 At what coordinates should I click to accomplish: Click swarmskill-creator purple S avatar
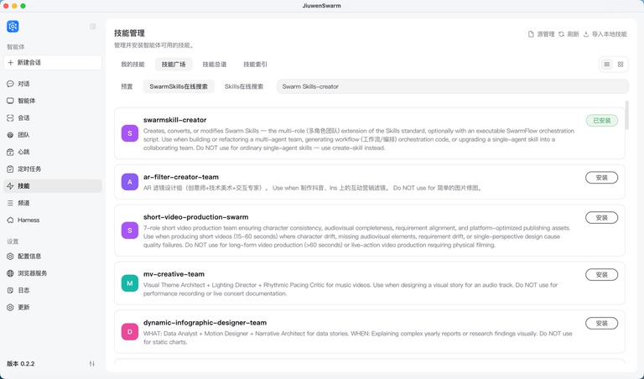pos(130,133)
